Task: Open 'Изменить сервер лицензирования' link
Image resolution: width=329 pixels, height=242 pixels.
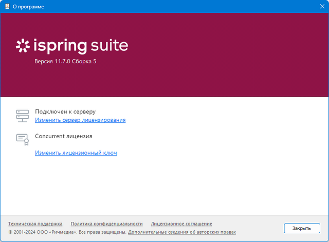Action: (x=80, y=120)
